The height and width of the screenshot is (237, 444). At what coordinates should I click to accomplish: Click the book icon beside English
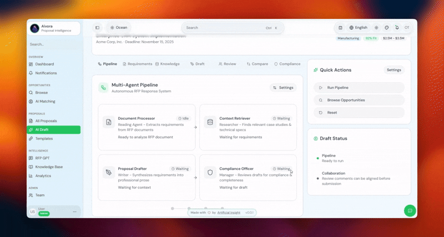click(x=340, y=28)
